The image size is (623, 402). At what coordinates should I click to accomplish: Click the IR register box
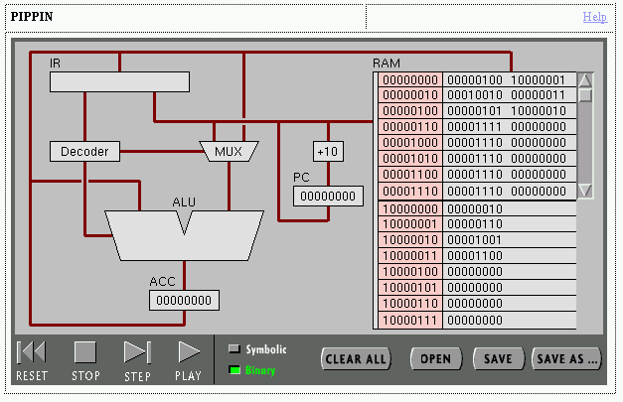[x=119, y=81]
